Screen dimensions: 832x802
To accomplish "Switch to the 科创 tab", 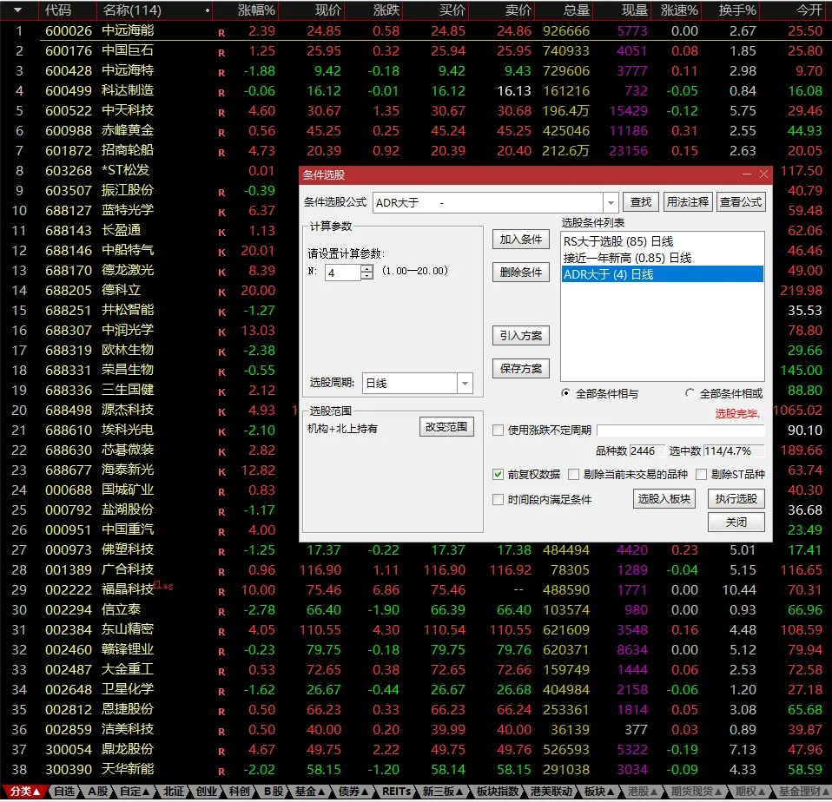I will (x=240, y=792).
